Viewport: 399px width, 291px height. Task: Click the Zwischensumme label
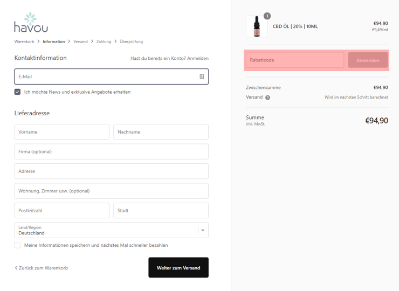click(263, 87)
